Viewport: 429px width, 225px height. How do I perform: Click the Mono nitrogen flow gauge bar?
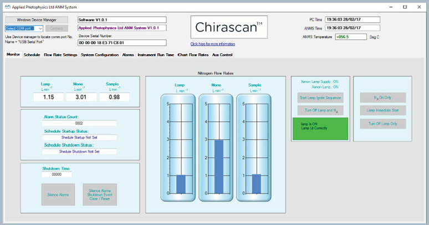click(x=219, y=167)
